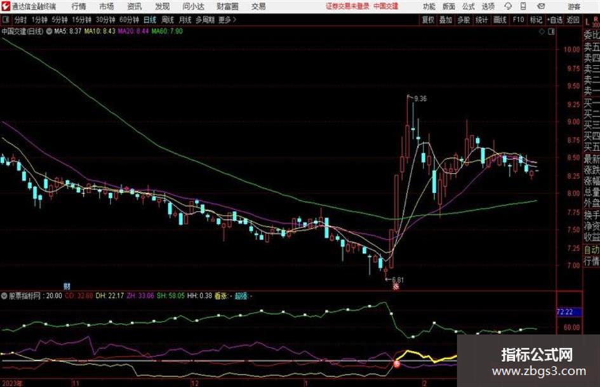Image resolution: width=600 pixels, height=387 pixels.
Task: Click the mobile phone icon in title bar
Action: point(523,6)
